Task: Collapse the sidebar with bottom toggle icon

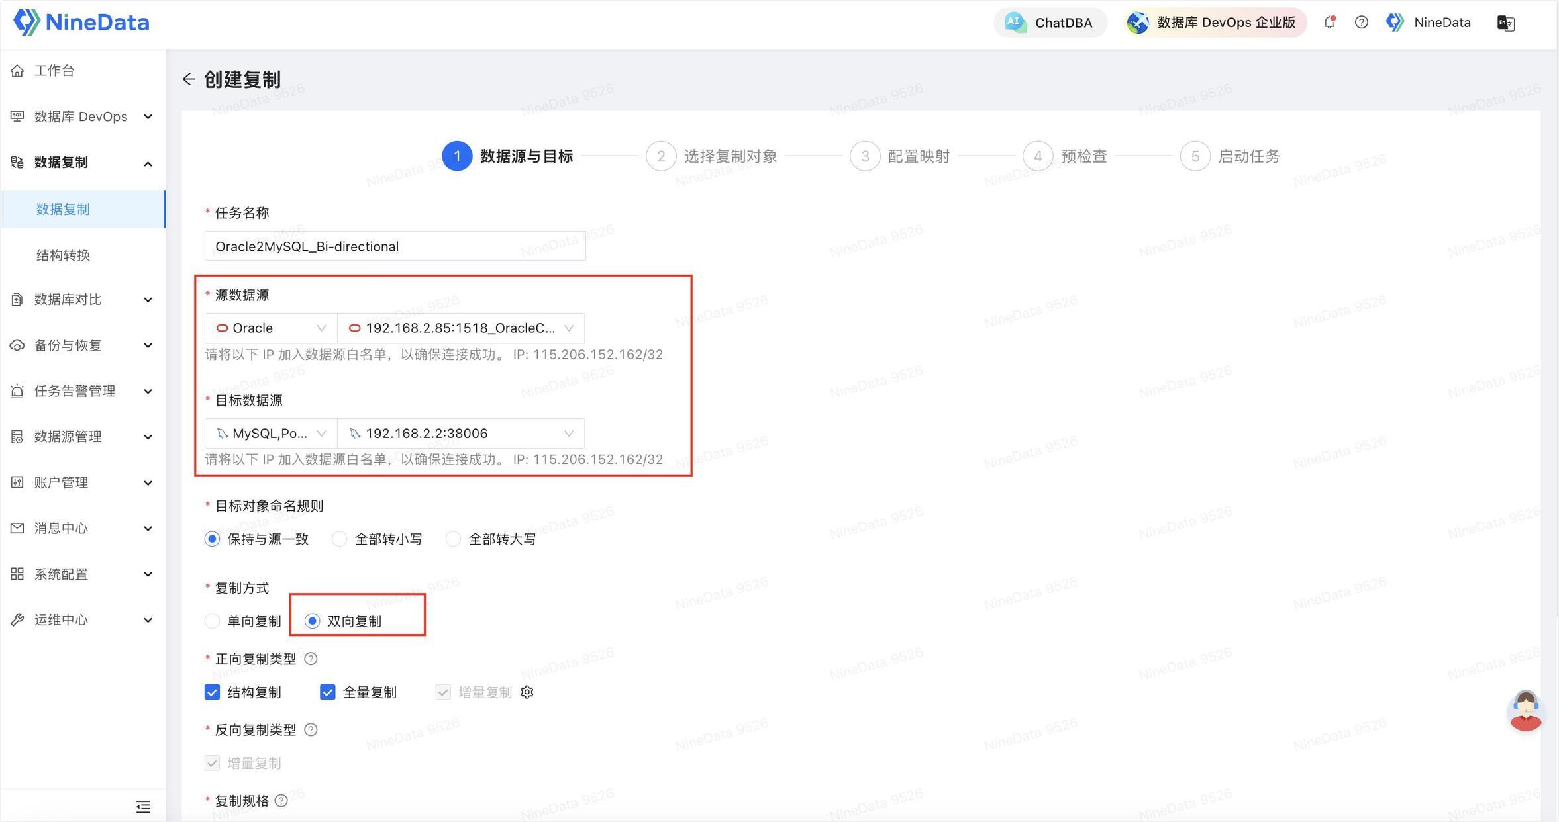Action: click(x=143, y=806)
